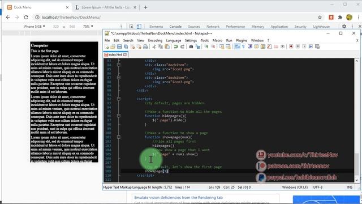Collapse showapage function fold on line 101
Image resolution: width=362 pixels, height=204 pixels.
point(118,137)
